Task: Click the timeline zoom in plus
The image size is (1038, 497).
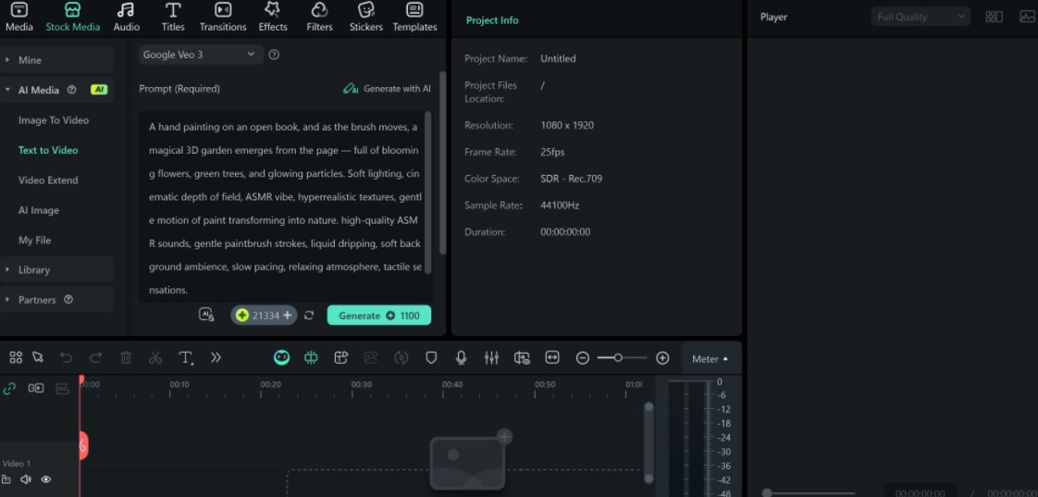Action: pos(662,358)
